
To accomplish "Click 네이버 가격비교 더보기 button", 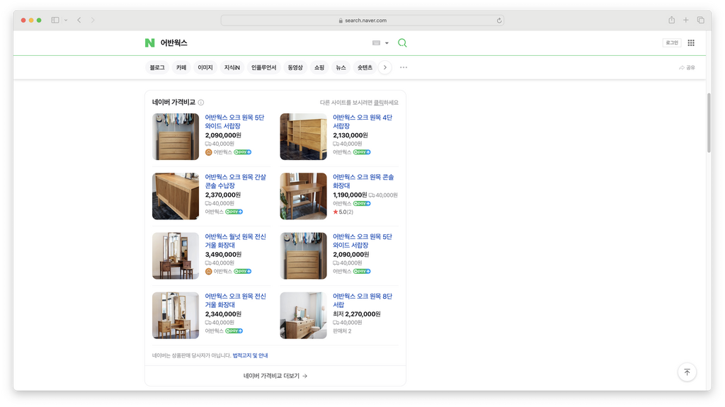I will click(275, 376).
